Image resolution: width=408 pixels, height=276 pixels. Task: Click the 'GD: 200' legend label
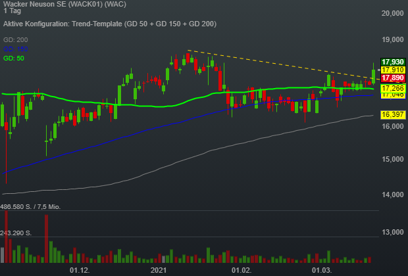(x=16, y=40)
